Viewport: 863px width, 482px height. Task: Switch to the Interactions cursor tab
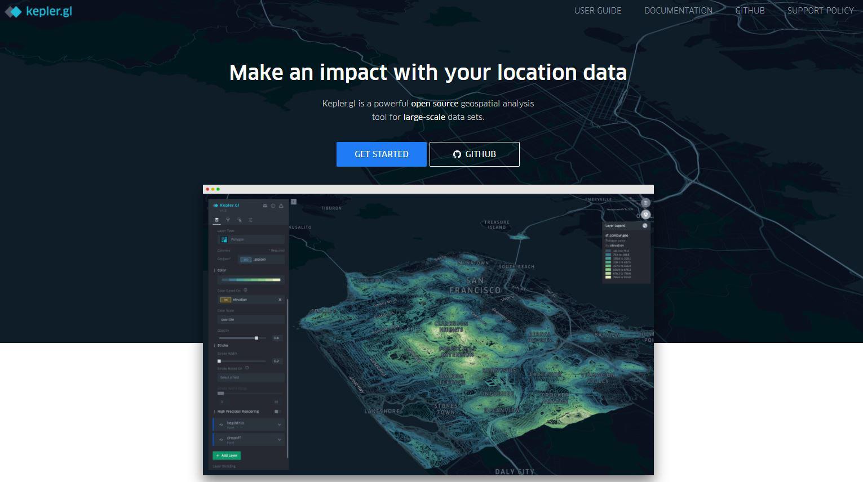(239, 220)
